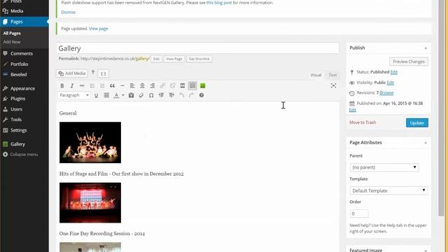Viewport: 448px width, 252px height.
Task: Clear formatting with the eraser icon
Action: tap(141, 95)
